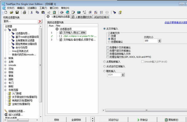Open the 文件(F) menu
Image resolution: width=187 pixels, height=122 pixels.
click(x=11, y=8)
